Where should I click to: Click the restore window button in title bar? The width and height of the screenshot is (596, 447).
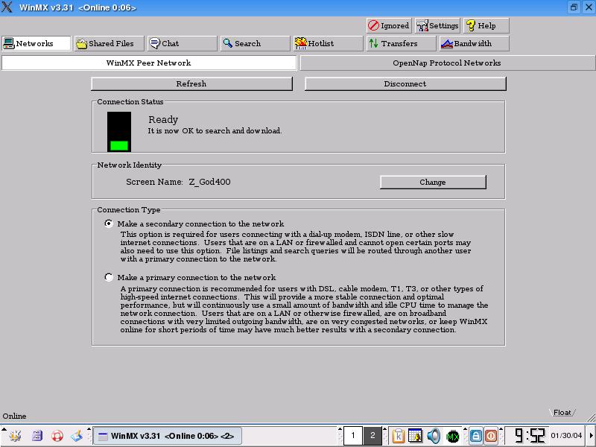(x=574, y=7)
